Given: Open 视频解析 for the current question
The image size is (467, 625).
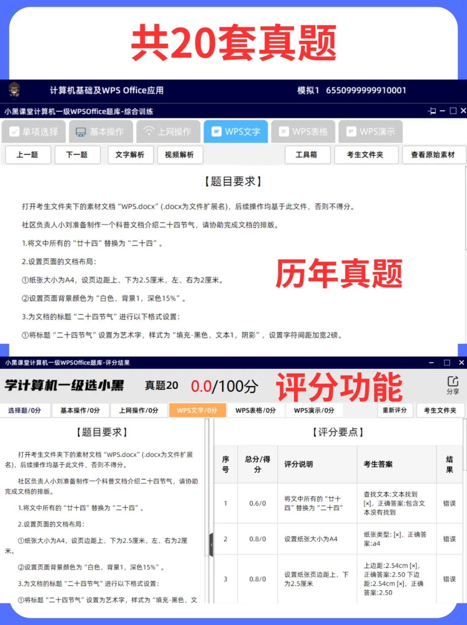Looking at the screenshot, I should tap(180, 155).
